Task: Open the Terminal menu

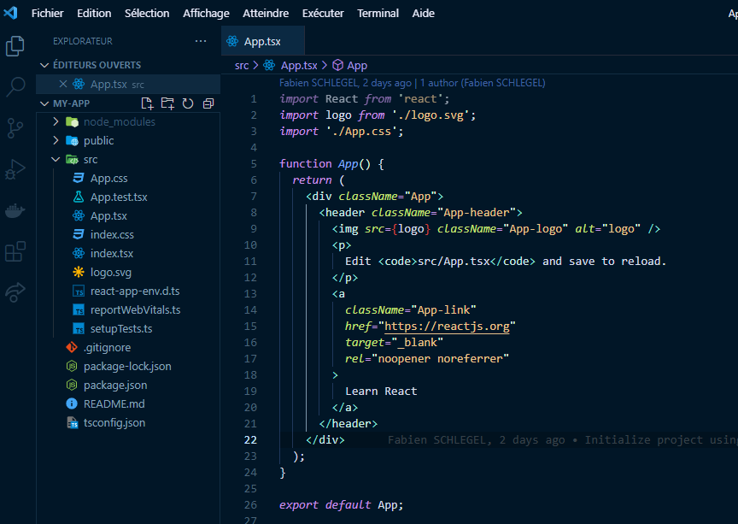Action: pyautogui.click(x=378, y=13)
